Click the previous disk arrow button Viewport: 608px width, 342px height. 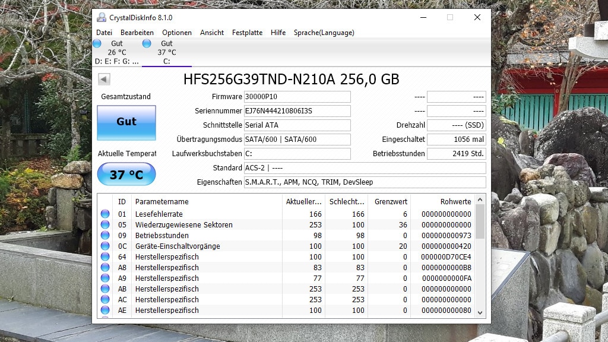(104, 79)
